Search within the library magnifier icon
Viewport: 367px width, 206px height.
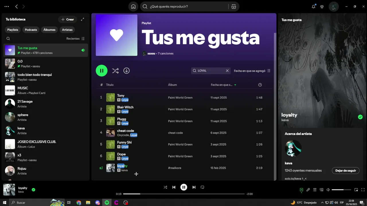pyautogui.click(x=8, y=39)
